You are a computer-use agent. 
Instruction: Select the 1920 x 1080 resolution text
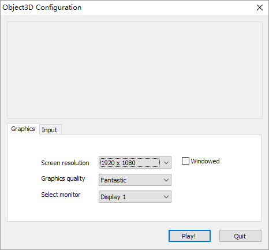[x=118, y=163]
